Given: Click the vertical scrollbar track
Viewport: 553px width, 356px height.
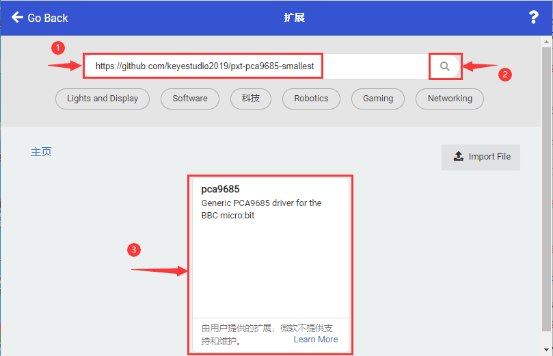Looking at the screenshot, I should 546,189.
